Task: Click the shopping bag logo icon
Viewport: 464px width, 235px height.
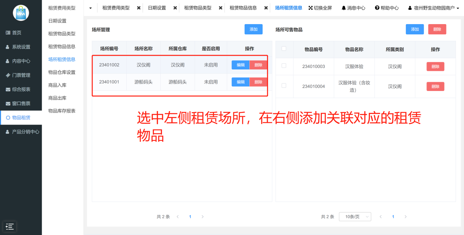Action: 21,13
